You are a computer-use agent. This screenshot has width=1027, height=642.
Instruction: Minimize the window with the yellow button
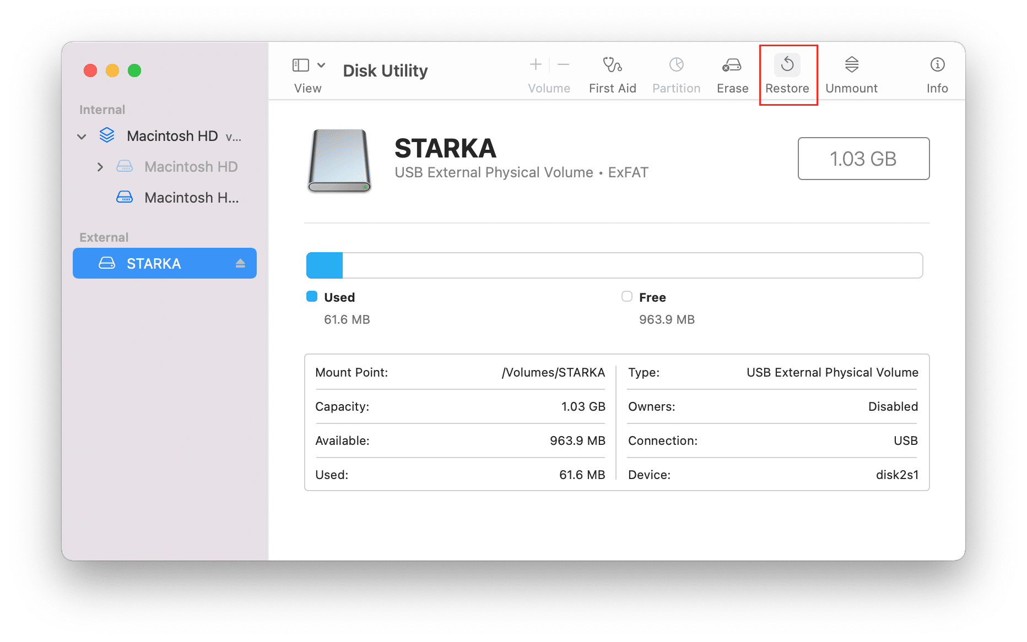112,70
